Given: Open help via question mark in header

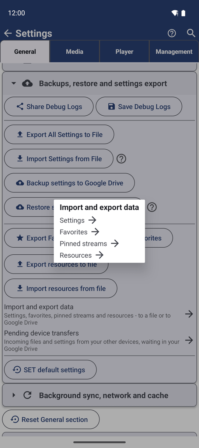Looking at the screenshot, I should pos(172,33).
